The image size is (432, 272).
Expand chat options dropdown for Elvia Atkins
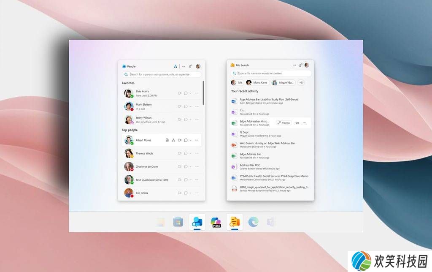(190, 93)
